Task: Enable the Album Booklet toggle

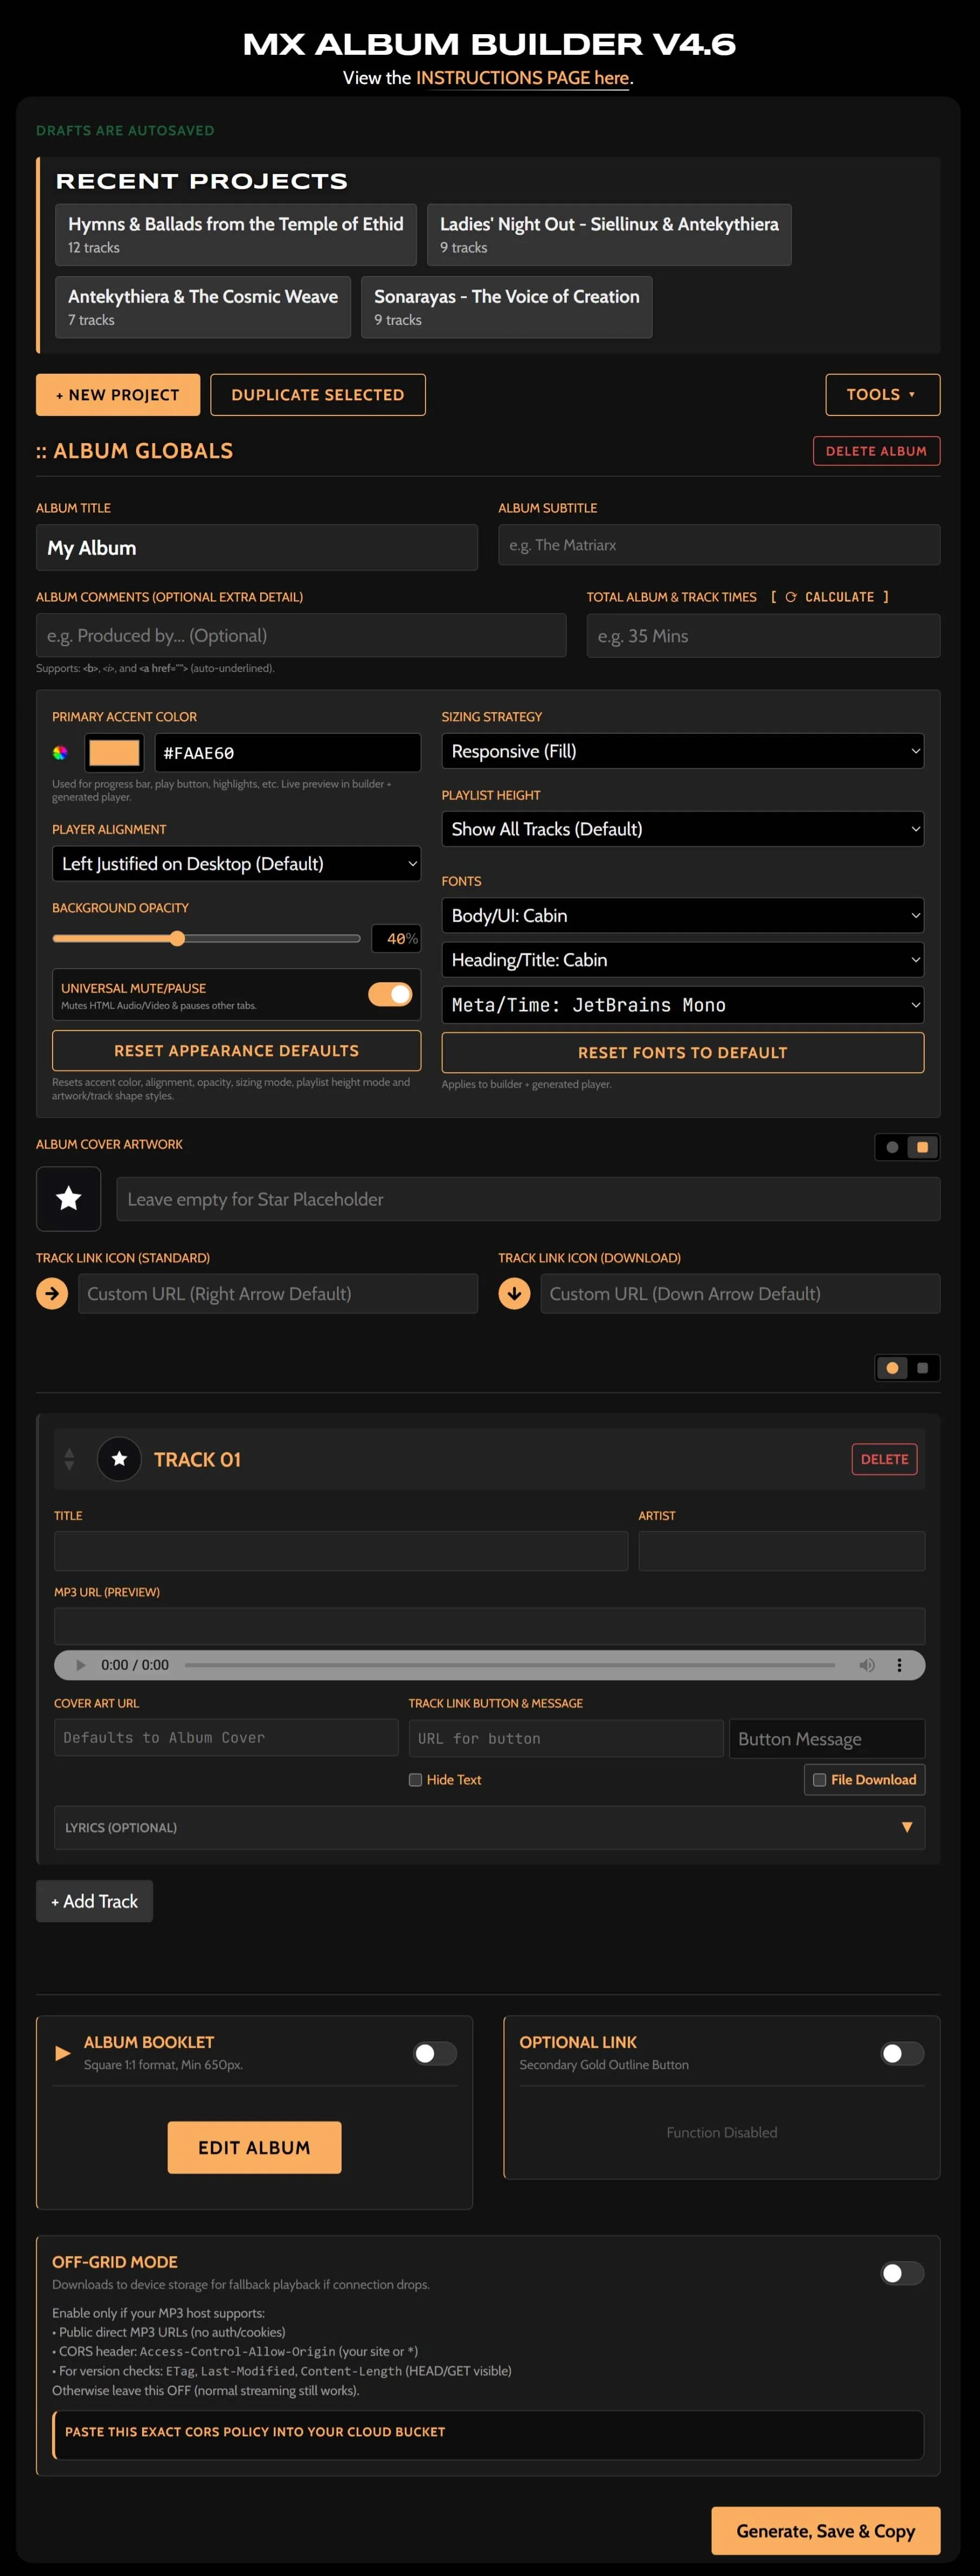Action: click(x=436, y=2053)
